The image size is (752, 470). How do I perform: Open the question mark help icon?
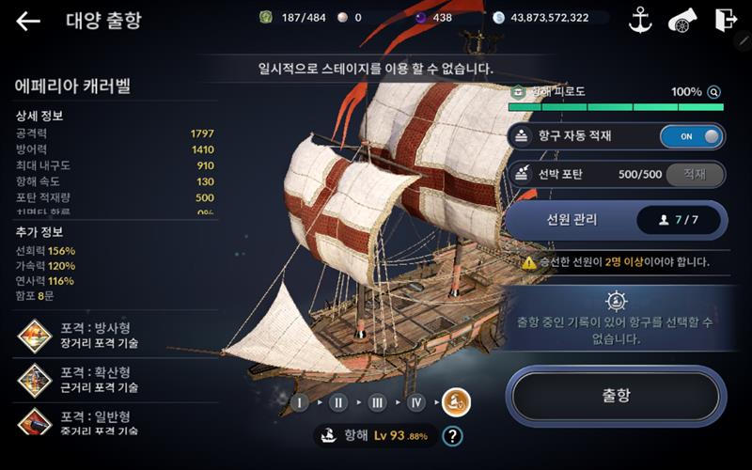point(452,436)
